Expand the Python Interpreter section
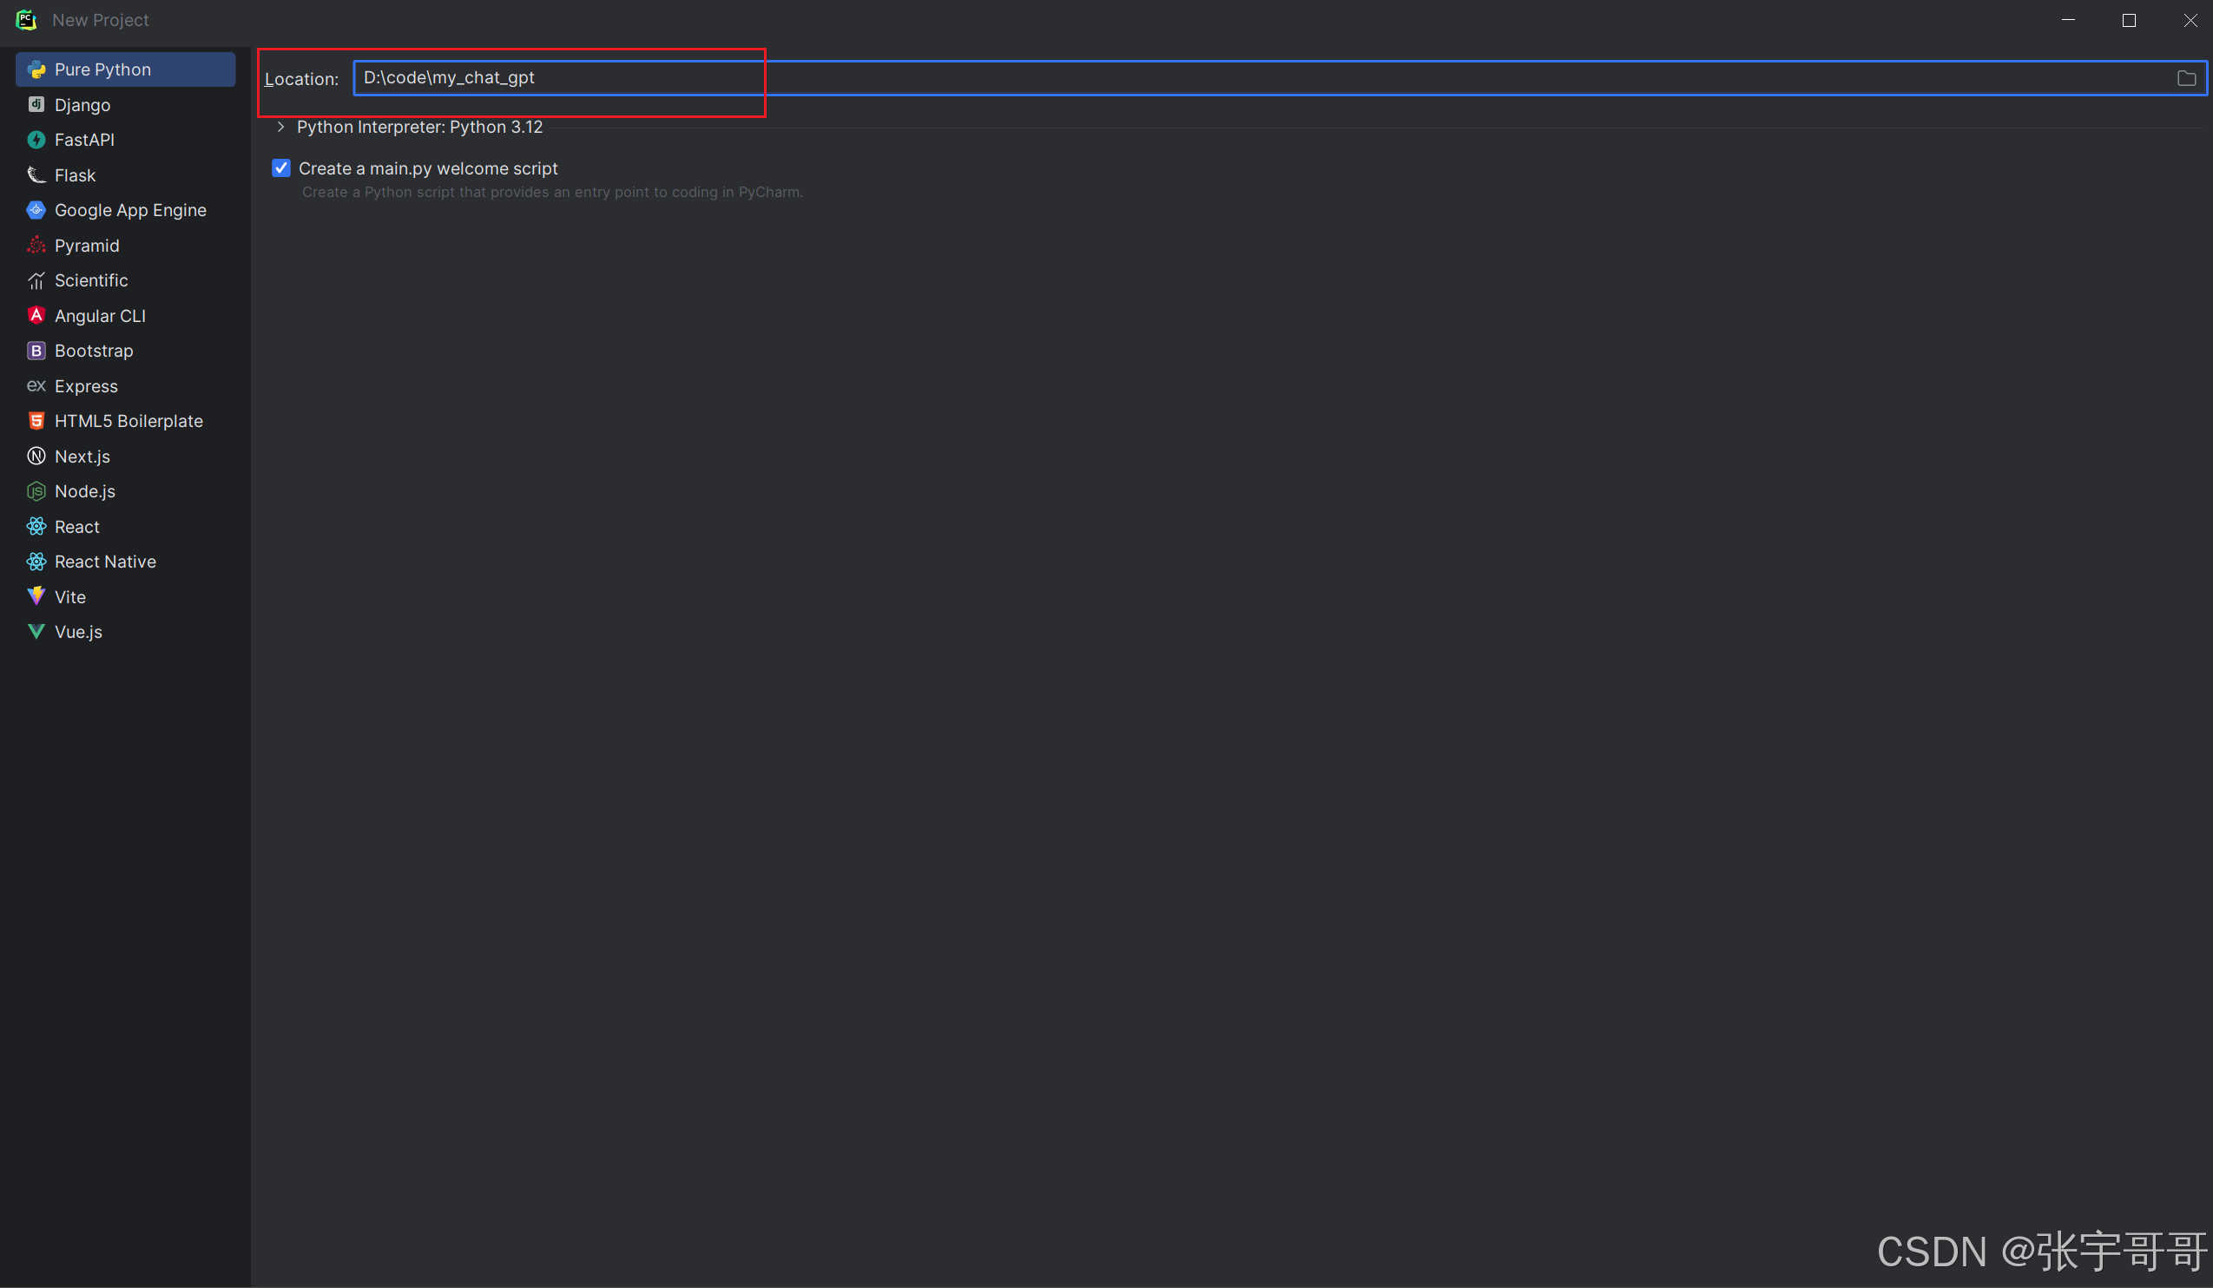The height and width of the screenshot is (1288, 2213). click(280, 128)
